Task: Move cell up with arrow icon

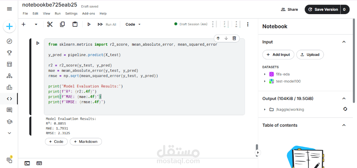Action: pyautogui.click(x=218, y=38)
